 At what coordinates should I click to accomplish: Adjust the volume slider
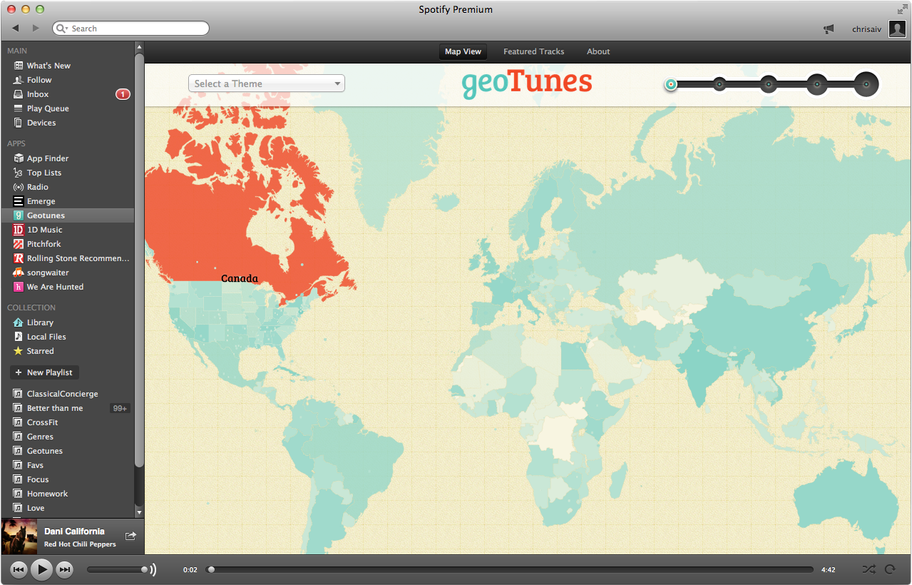[118, 569]
